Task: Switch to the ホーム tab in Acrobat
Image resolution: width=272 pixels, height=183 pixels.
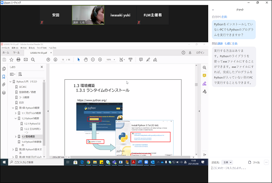Action: tap(6, 53)
